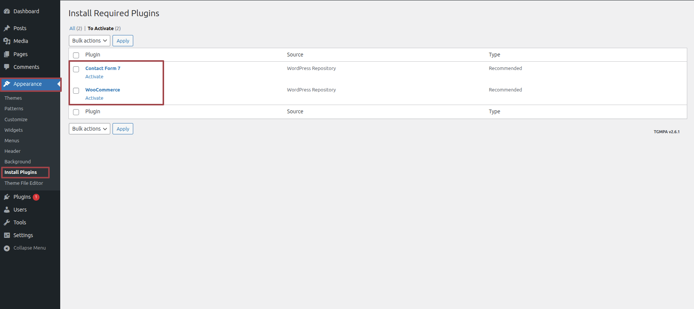The width and height of the screenshot is (694, 309).
Task: Open Settings menu item
Action: 23,235
